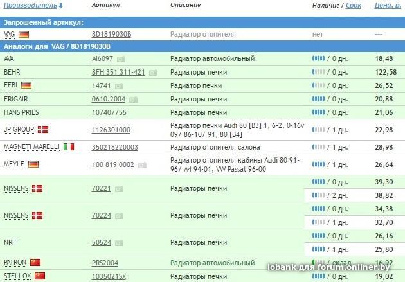Click Danish flag beside NISSENS 70221
The width and height of the screenshot is (405, 282).
pyautogui.click(x=37, y=189)
